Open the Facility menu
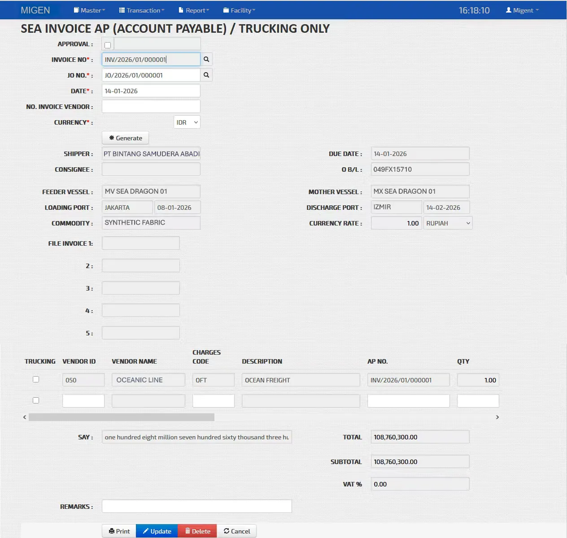Image resolution: width=567 pixels, height=538 pixels. [x=239, y=10]
